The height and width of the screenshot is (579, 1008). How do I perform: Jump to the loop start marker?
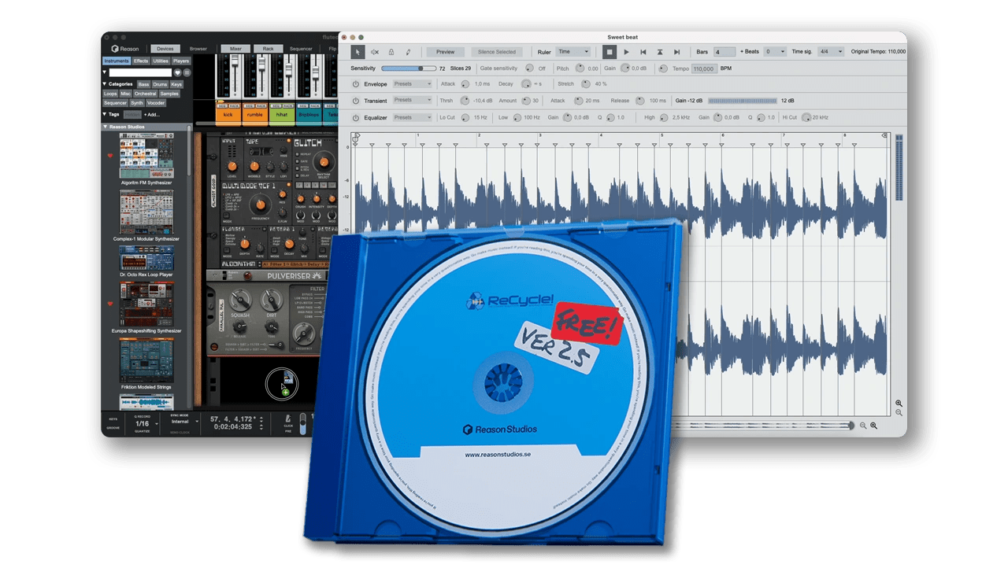[x=643, y=52]
